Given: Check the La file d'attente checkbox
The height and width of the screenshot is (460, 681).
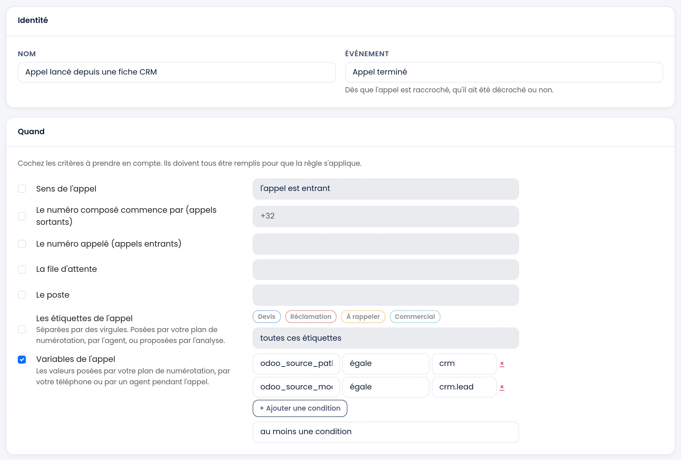Looking at the screenshot, I should pyautogui.click(x=22, y=269).
